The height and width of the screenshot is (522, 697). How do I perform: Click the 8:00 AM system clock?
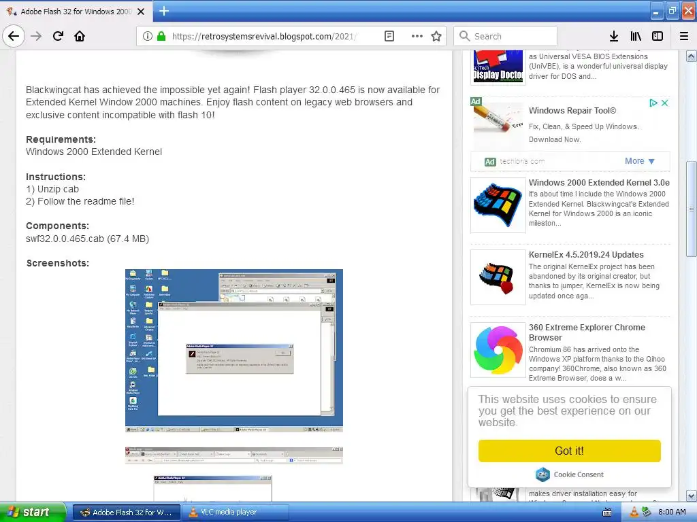point(672,512)
